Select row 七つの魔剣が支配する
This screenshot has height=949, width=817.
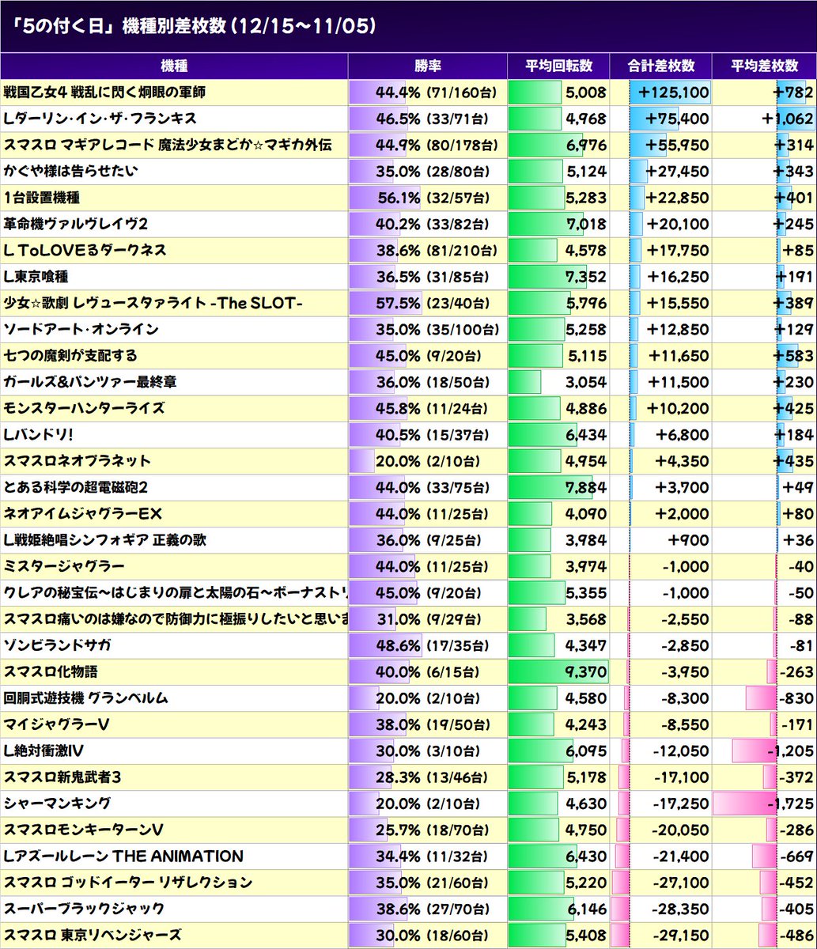408,356
